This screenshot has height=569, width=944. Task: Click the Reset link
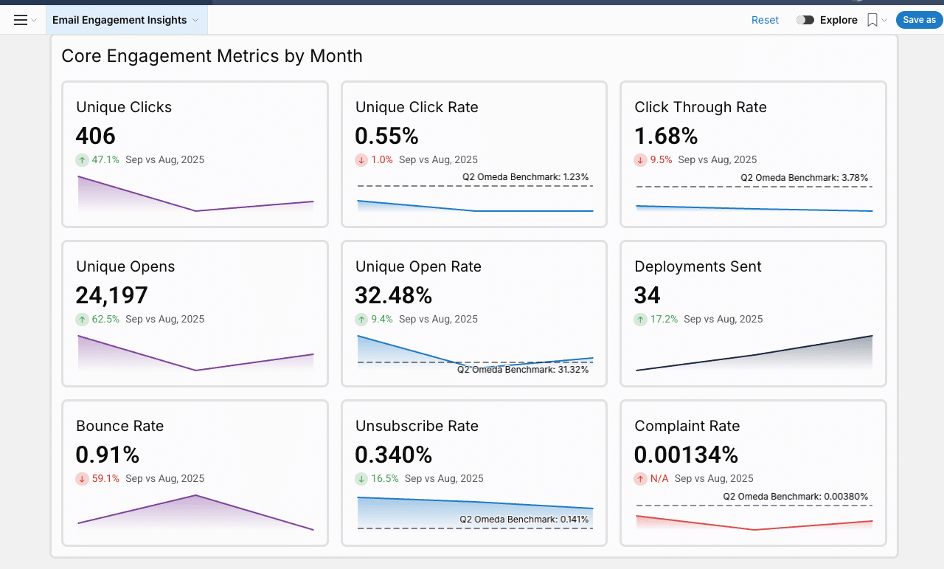(765, 20)
